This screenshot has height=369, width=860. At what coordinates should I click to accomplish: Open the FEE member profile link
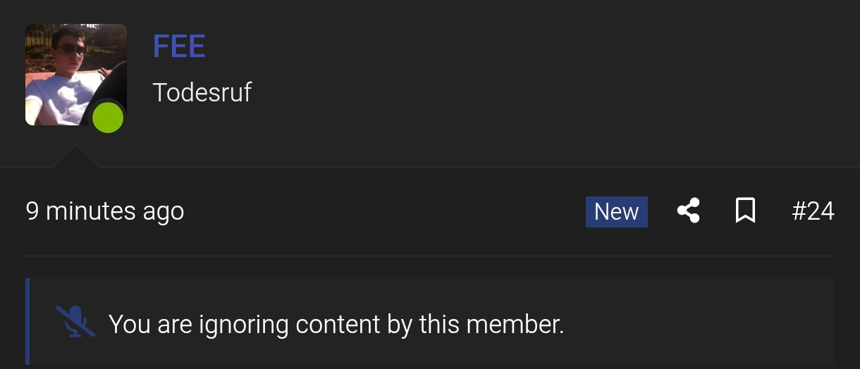(x=179, y=46)
